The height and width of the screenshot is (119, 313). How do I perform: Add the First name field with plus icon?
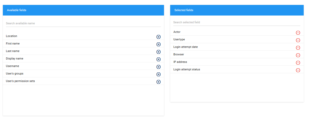click(x=159, y=44)
